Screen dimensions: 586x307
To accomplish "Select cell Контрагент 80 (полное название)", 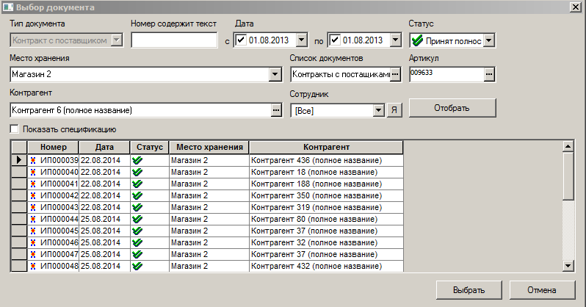I will pyautogui.click(x=326, y=219).
